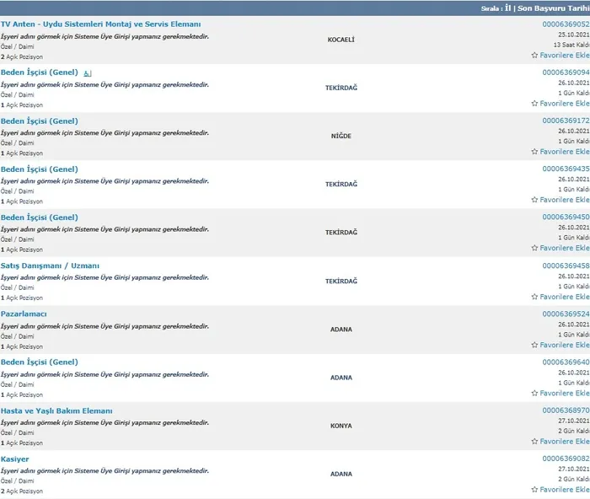Image resolution: width=590 pixels, height=499 pixels.
Task: Click the favorite star for listing 00006369172
Action: pos(534,152)
